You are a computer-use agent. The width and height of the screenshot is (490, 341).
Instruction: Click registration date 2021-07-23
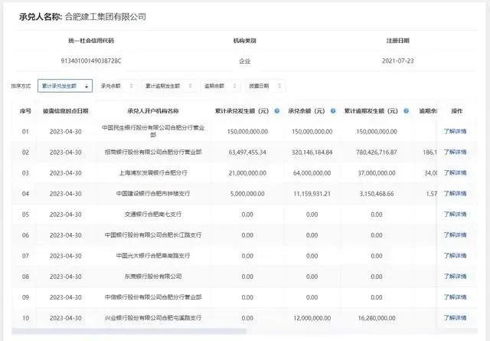(398, 61)
